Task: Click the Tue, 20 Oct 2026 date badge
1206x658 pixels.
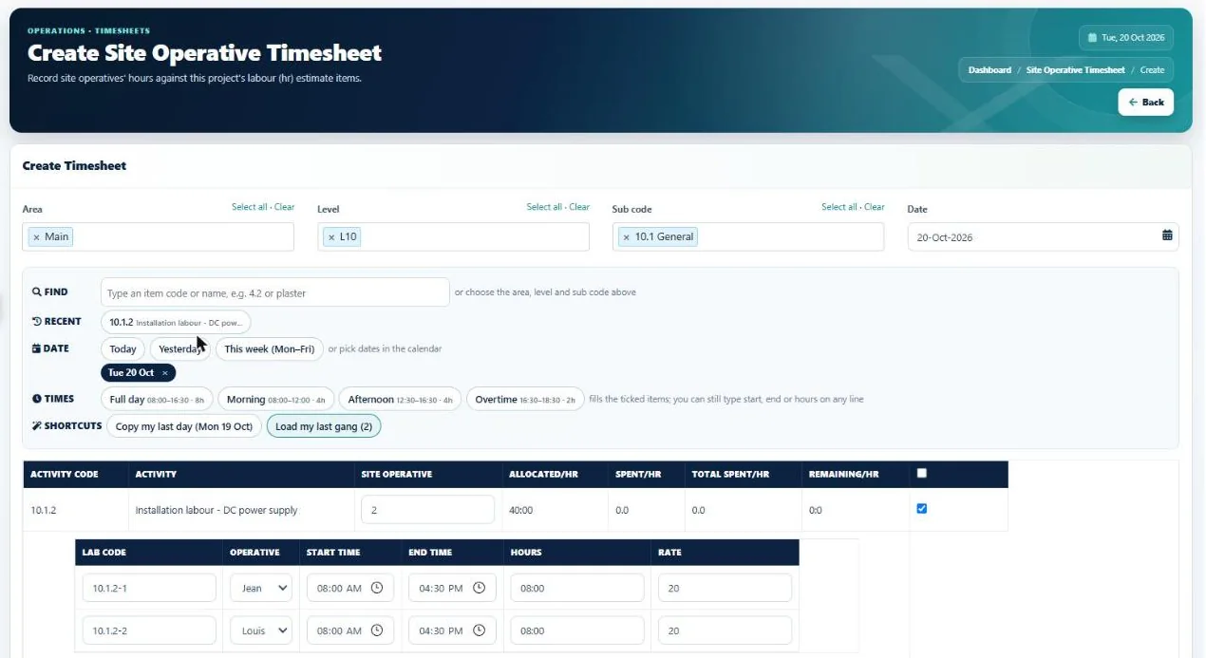Action: pyautogui.click(x=1126, y=38)
